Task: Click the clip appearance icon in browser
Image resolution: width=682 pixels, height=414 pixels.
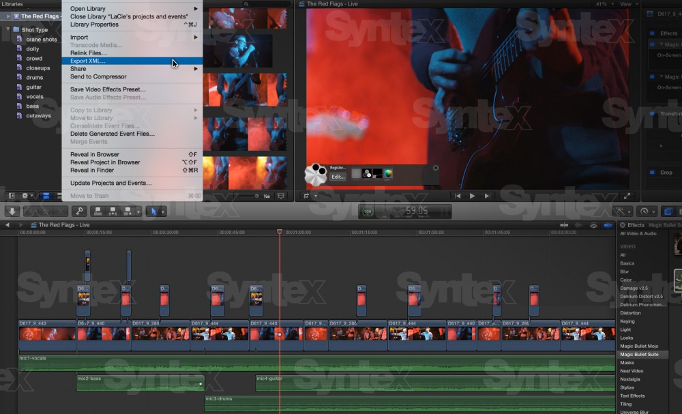Action: coord(281,196)
